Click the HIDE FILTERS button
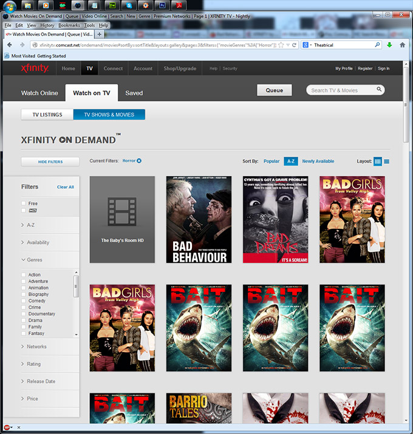Screen dimensions: 413x434 50,161
